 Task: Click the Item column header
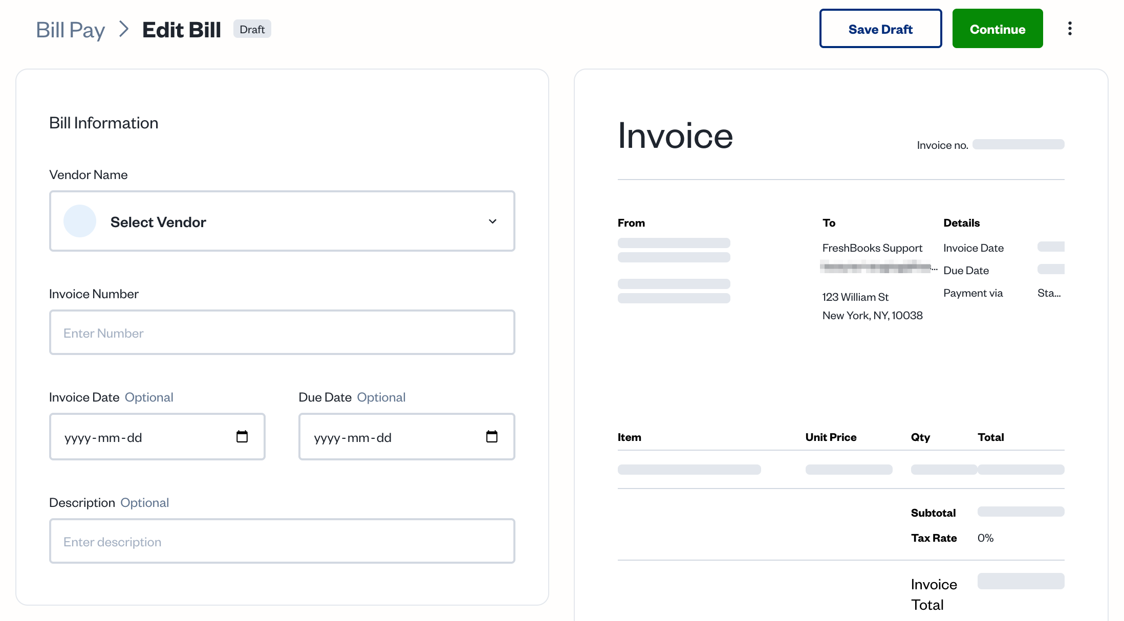[x=629, y=437]
